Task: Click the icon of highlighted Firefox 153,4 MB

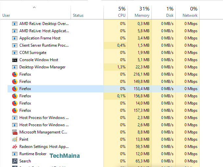Action: click(15, 89)
